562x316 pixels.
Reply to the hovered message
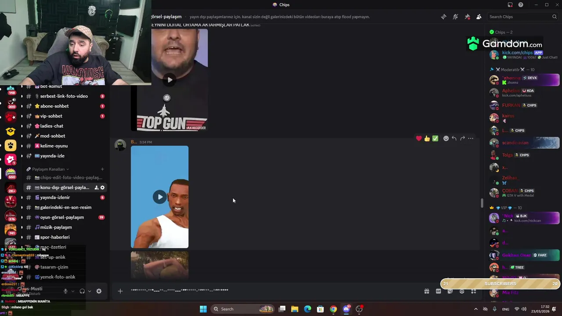454,138
